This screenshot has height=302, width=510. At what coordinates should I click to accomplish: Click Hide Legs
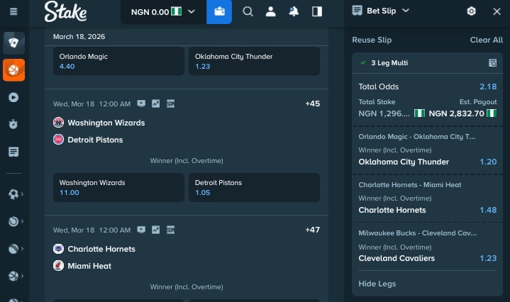(377, 284)
